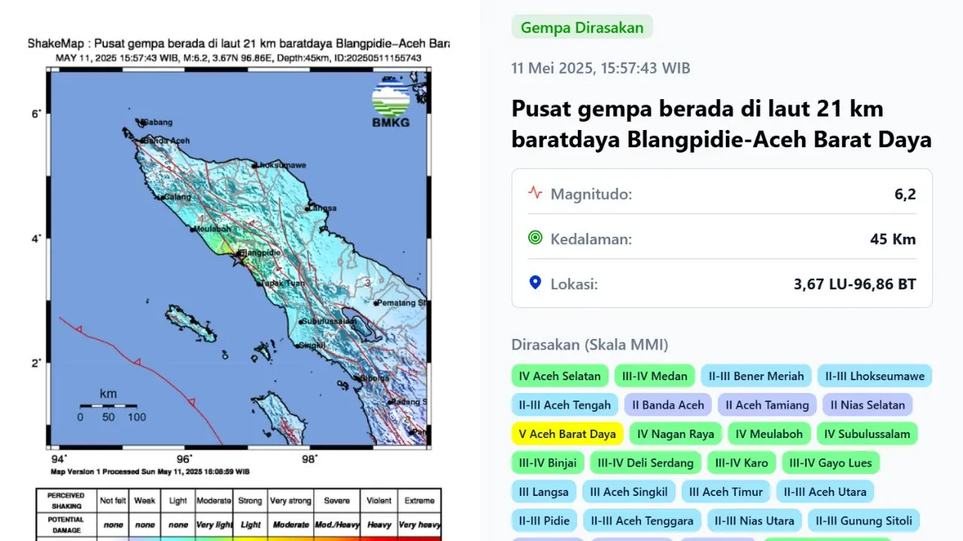Pick the III-IV Deli Serdang chip
The image size is (963, 541).
pyautogui.click(x=646, y=463)
